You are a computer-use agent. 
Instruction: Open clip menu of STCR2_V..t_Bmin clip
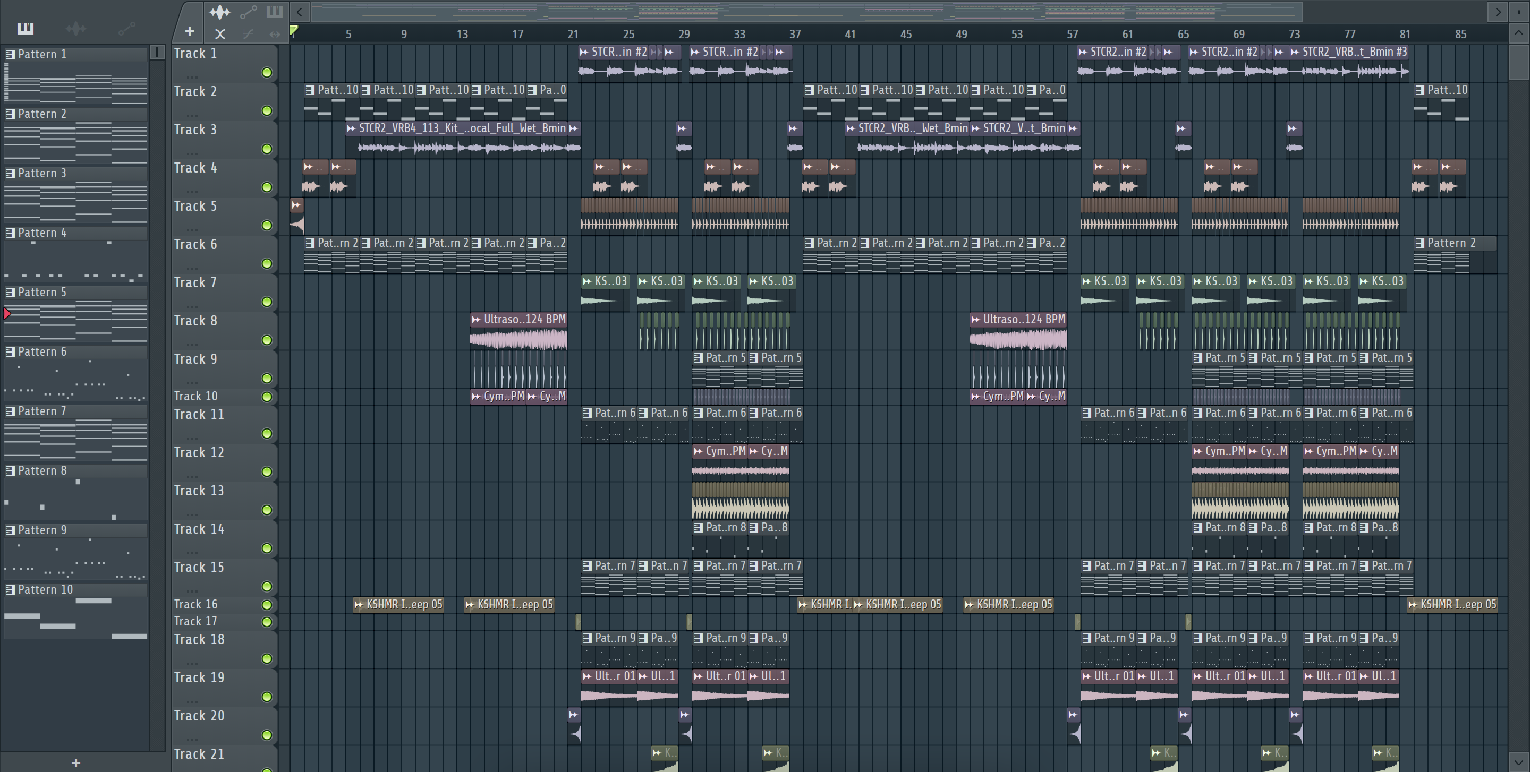[976, 128]
